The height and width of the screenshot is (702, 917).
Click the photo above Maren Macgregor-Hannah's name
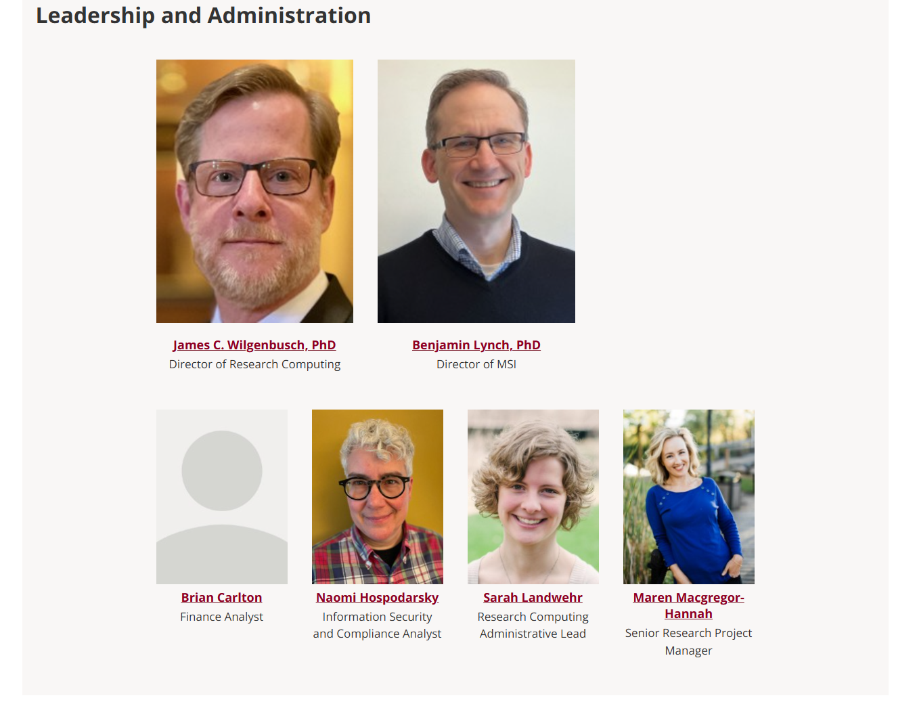point(688,496)
